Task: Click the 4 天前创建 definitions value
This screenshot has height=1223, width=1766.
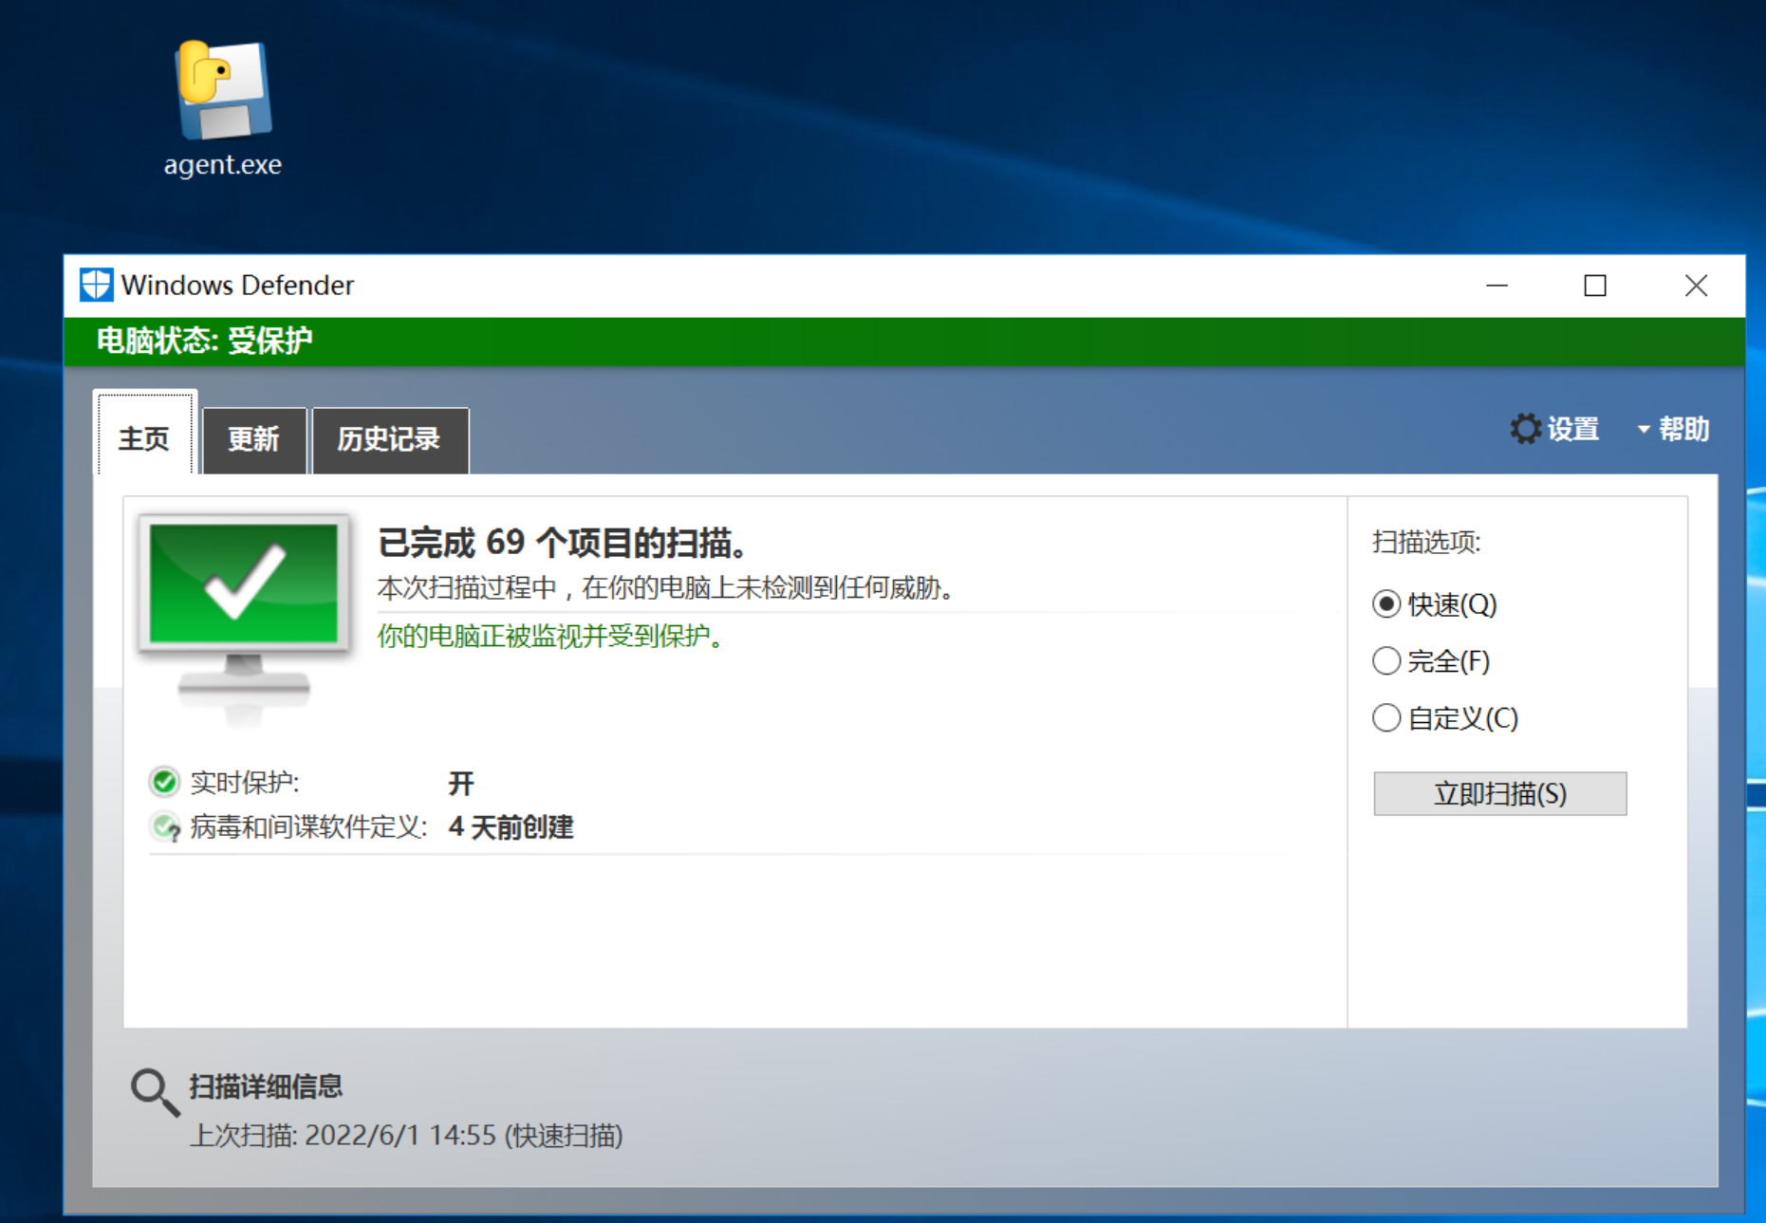Action: coord(511,827)
